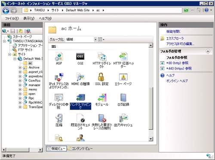Open the ログ記録 feature icon

click(x=123, y=100)
